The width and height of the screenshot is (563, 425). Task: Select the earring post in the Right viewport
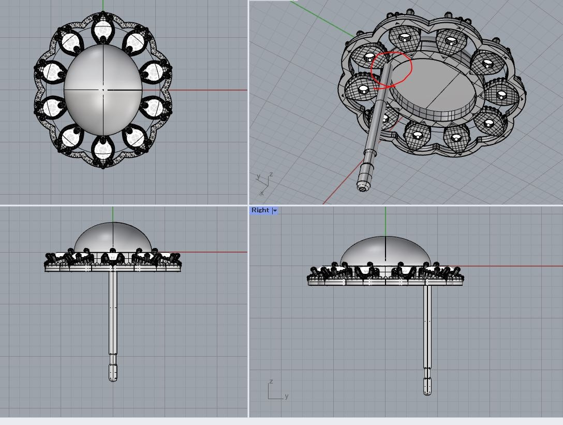427,340
